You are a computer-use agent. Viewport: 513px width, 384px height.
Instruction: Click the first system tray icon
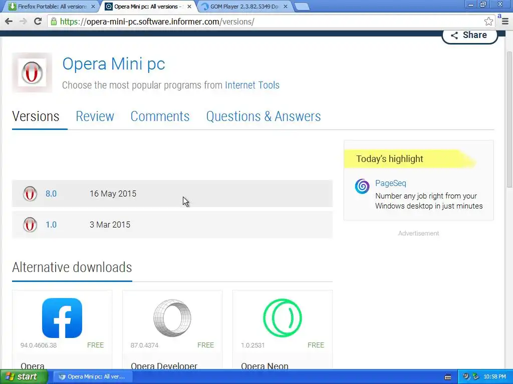(x=466, y=376)
